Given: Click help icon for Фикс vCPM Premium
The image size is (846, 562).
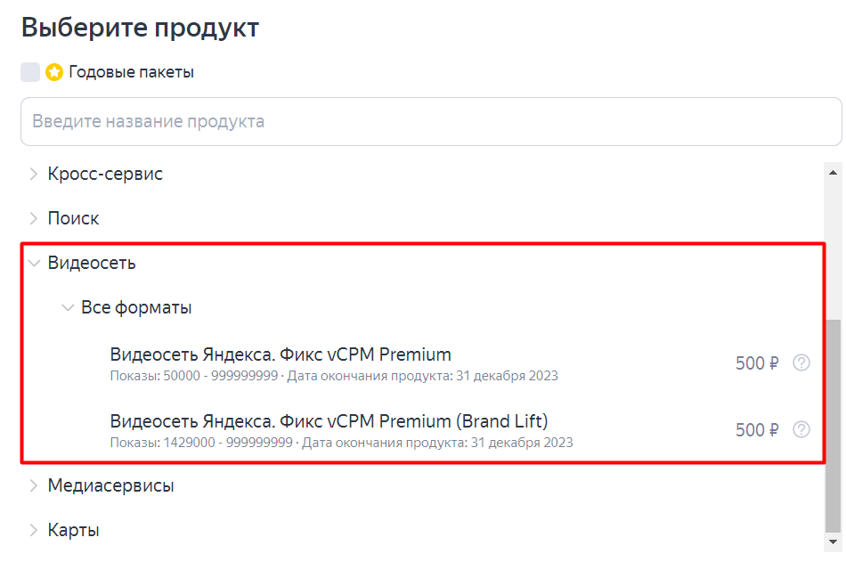Looking at the screenshot, I should pos(801,362).
